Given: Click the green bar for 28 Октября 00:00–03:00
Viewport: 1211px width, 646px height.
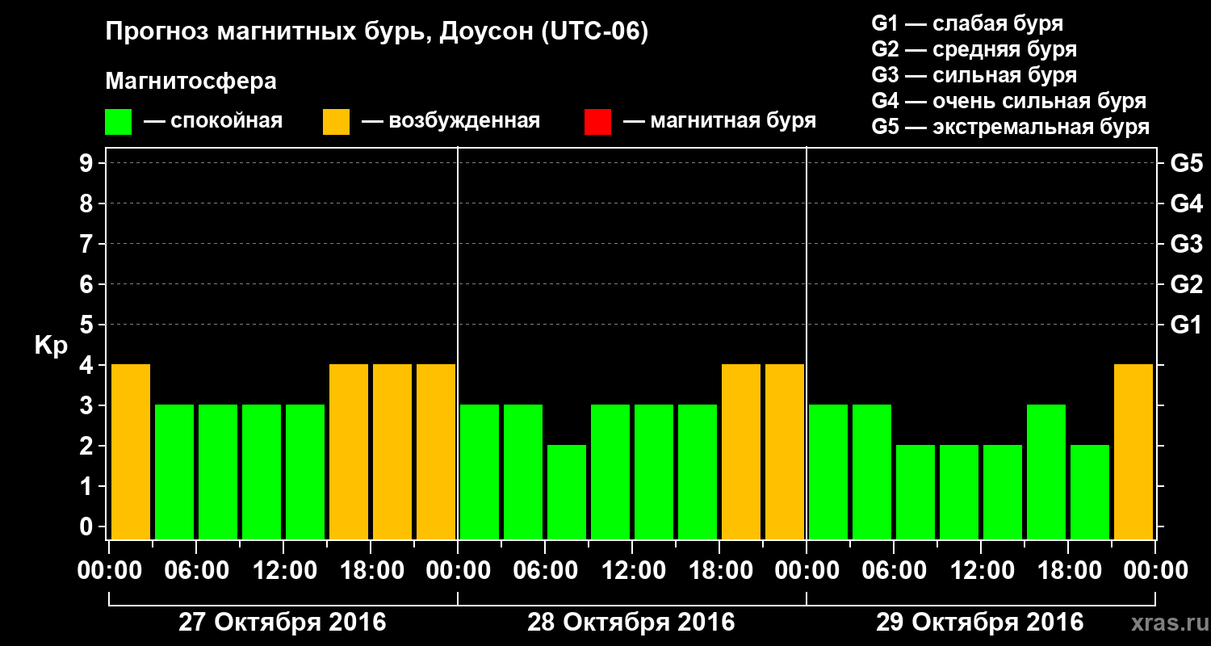Looking at the screenshot, I should (x=480, y=472).
